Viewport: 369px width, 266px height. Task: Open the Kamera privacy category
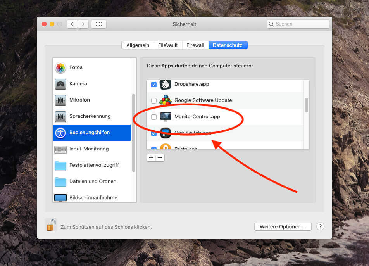point(78,84)
